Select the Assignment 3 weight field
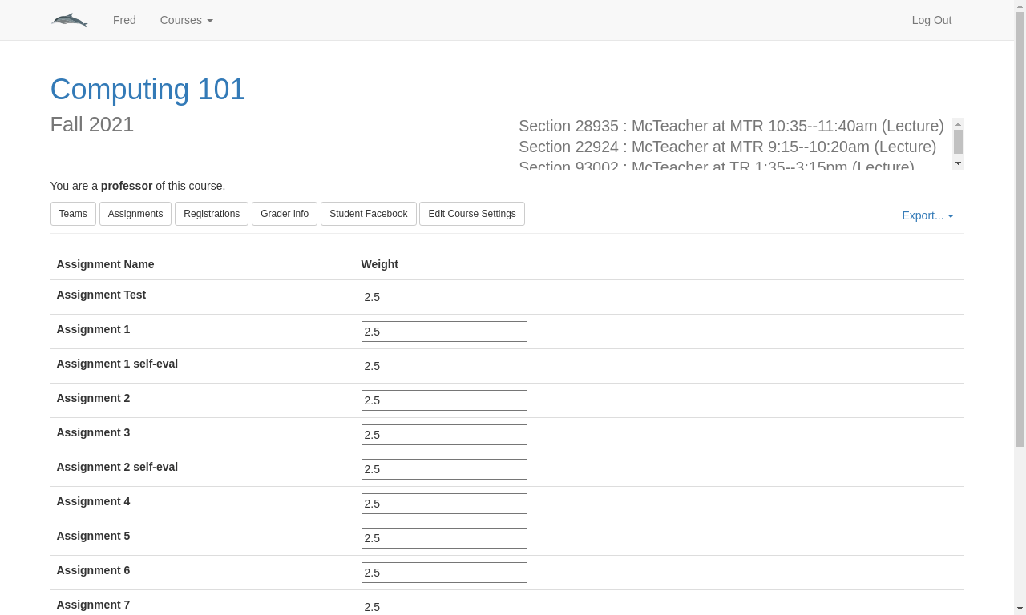The width and height of the screenshot is (1026, 615). coord(444,435)
